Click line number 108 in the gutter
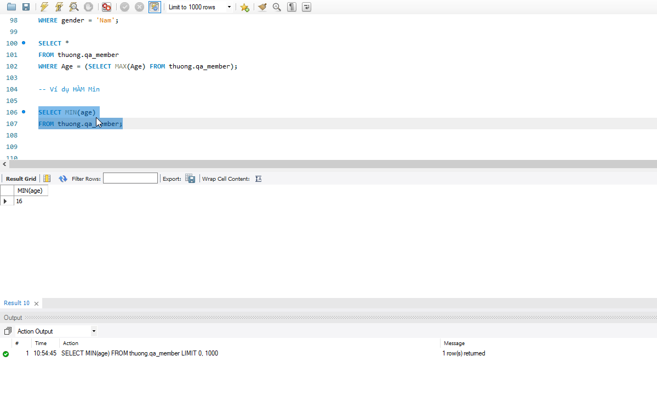The image size is (657, 396). click(x=12, y=135)
